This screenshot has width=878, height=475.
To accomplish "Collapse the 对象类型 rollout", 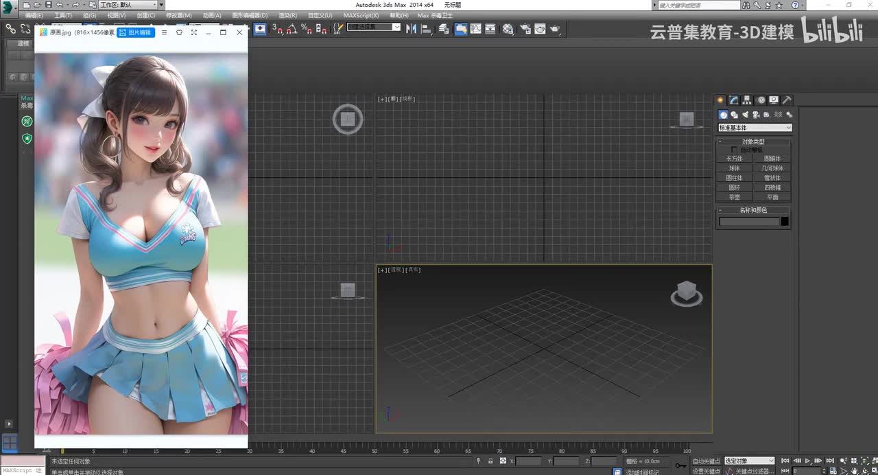I will click(753, 141).
